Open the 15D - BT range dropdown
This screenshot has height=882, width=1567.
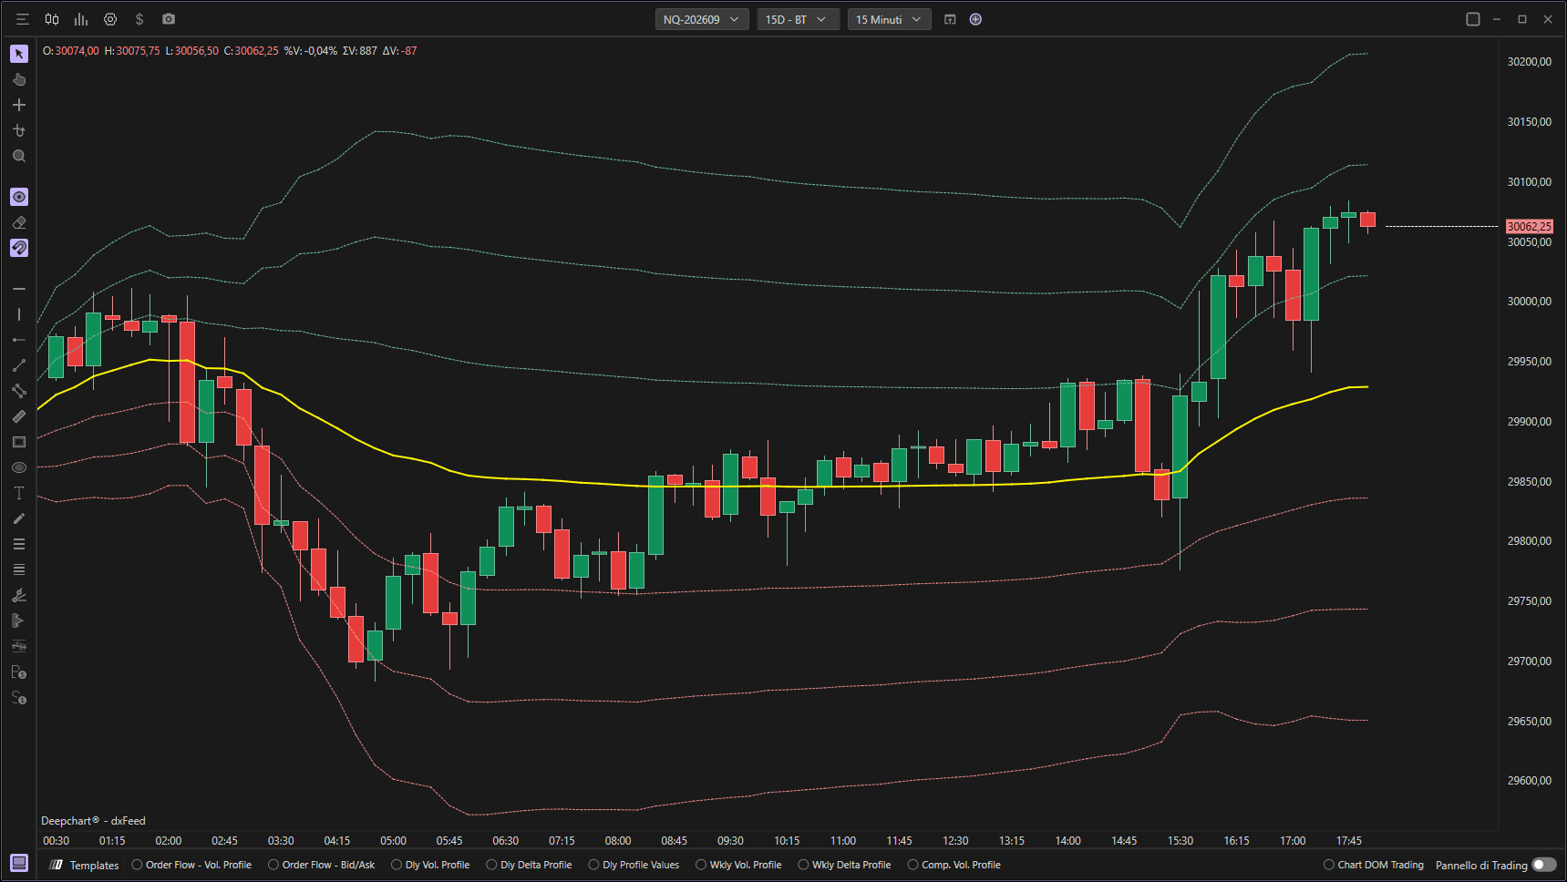click(798, 19)
